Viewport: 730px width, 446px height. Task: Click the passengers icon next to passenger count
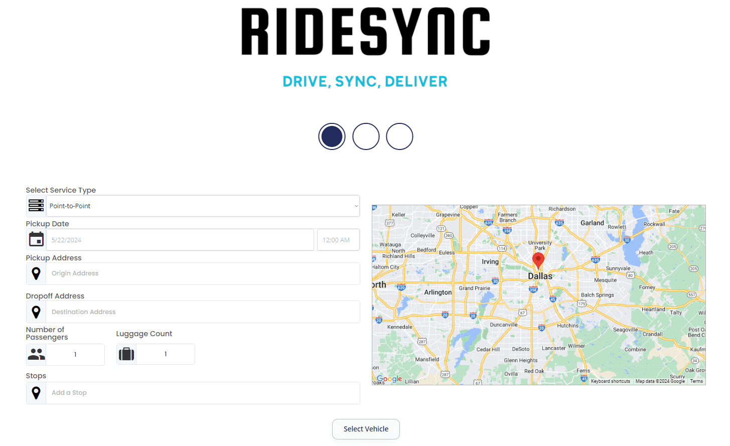point(36,354)
